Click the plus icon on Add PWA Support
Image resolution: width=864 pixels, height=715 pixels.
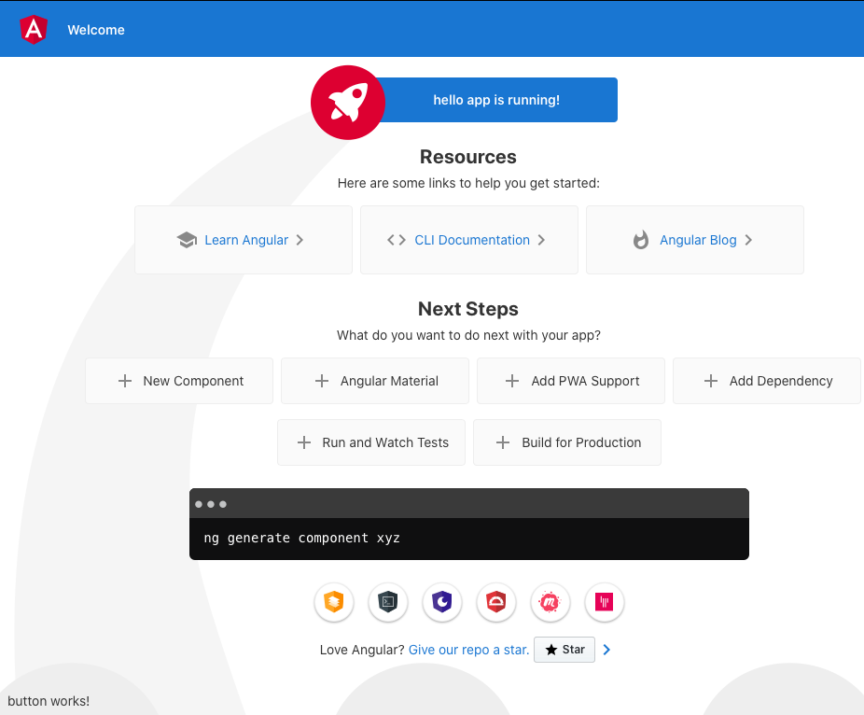(512, 381)
